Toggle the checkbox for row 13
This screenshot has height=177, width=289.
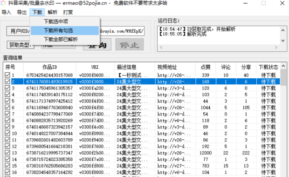click(x=7, y=153)
